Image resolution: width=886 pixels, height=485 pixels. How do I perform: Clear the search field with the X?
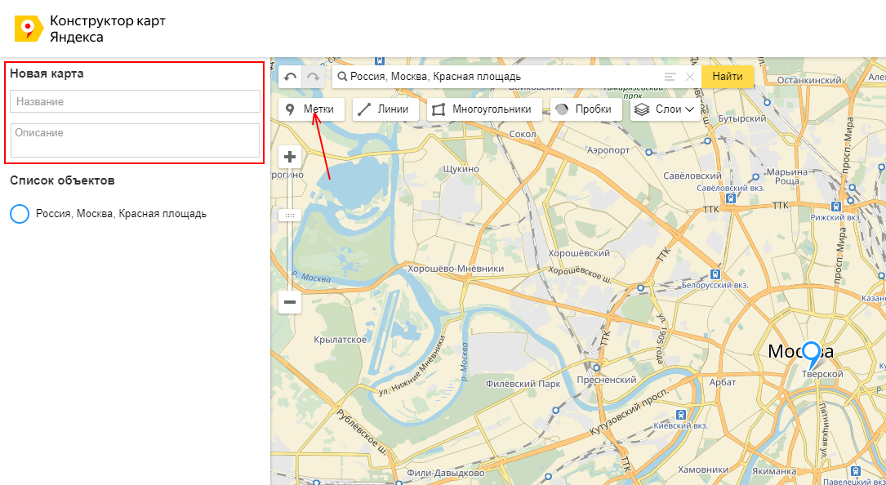click(x=690, y=77)
